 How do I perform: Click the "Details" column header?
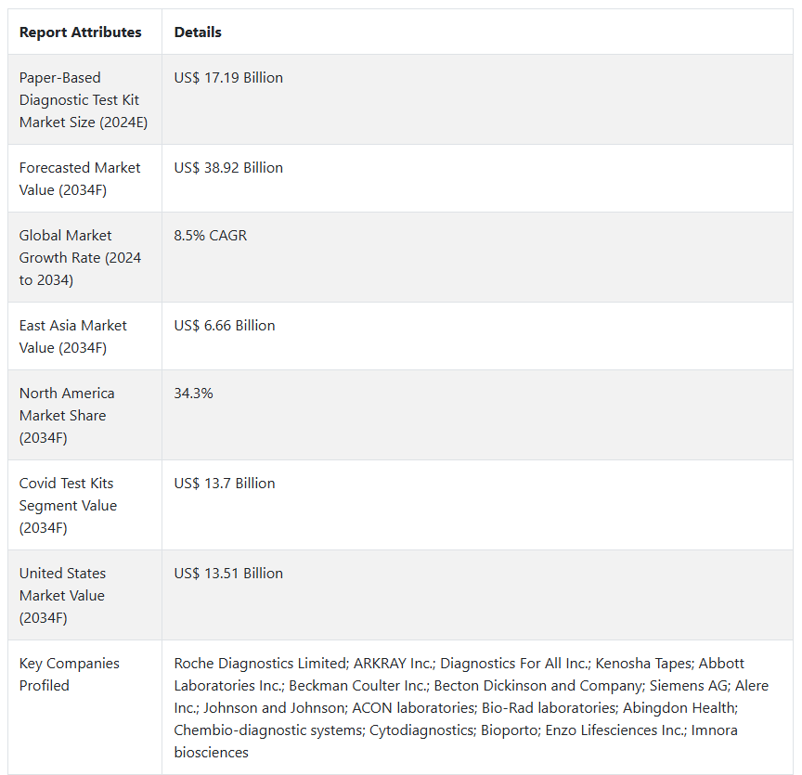click(x=198, y=32)
